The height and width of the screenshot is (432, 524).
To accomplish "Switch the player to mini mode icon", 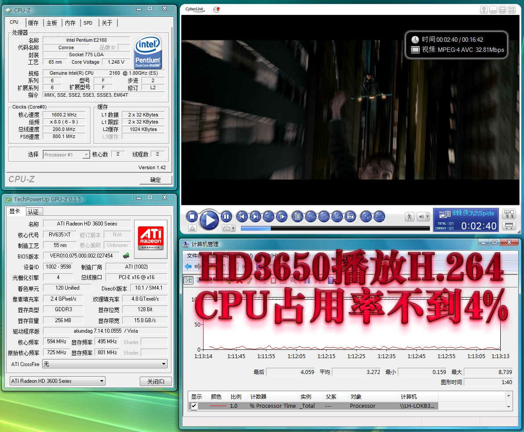I will tap(509, 226).
